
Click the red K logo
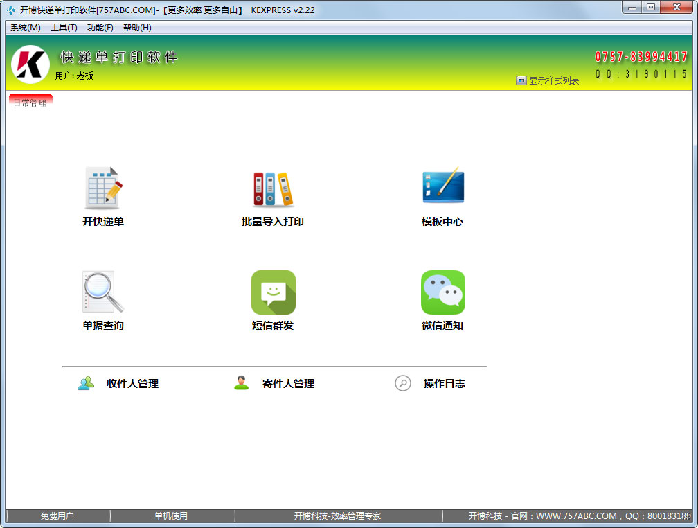pyautogui.click(x=30, y=64)
